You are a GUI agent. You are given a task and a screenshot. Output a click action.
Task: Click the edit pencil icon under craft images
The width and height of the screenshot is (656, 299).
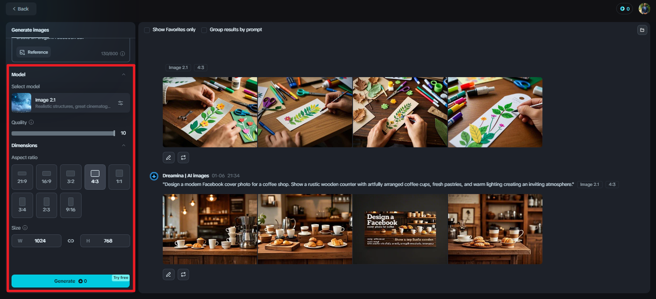[168, 157]
